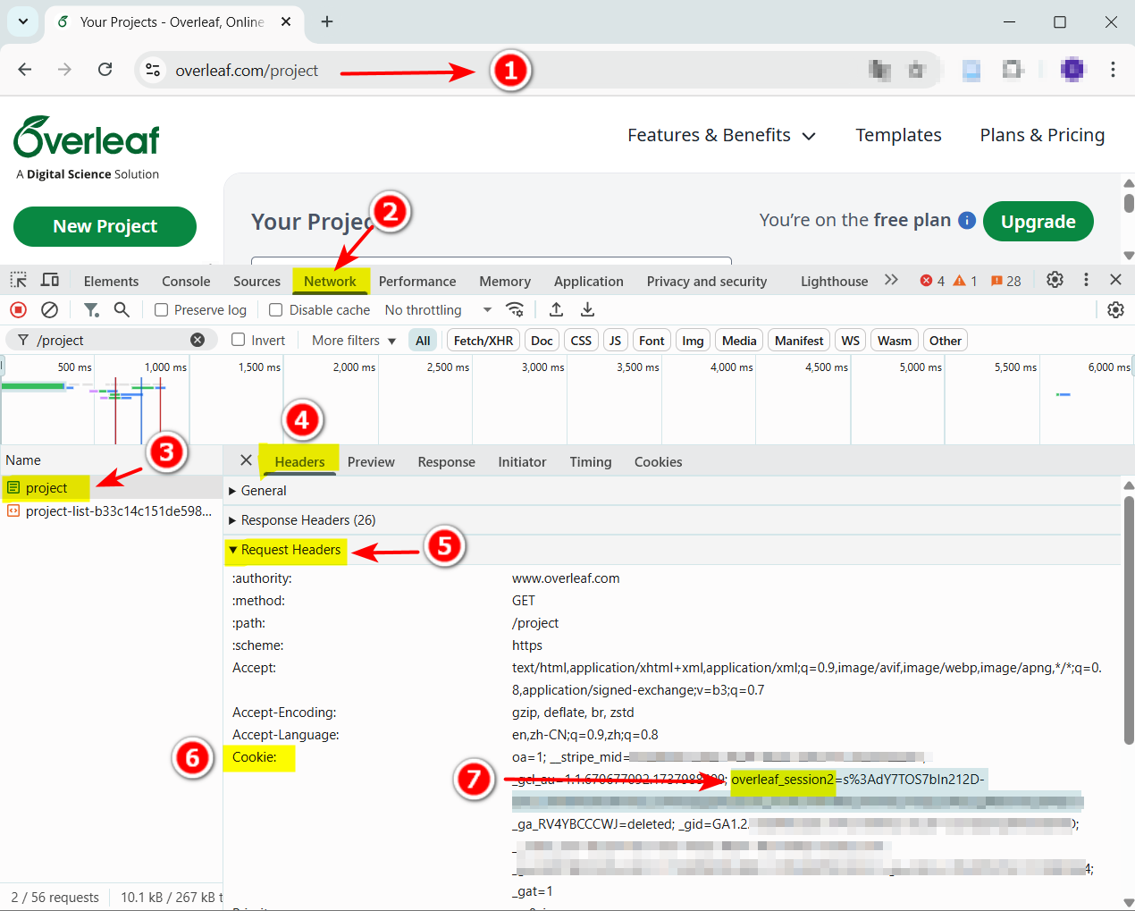Open the warnings count badge showing 1
Screen dimensions: 1135x911
pos(965,281)
